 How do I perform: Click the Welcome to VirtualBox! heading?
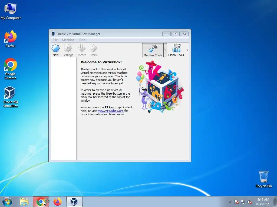(101, 62)
